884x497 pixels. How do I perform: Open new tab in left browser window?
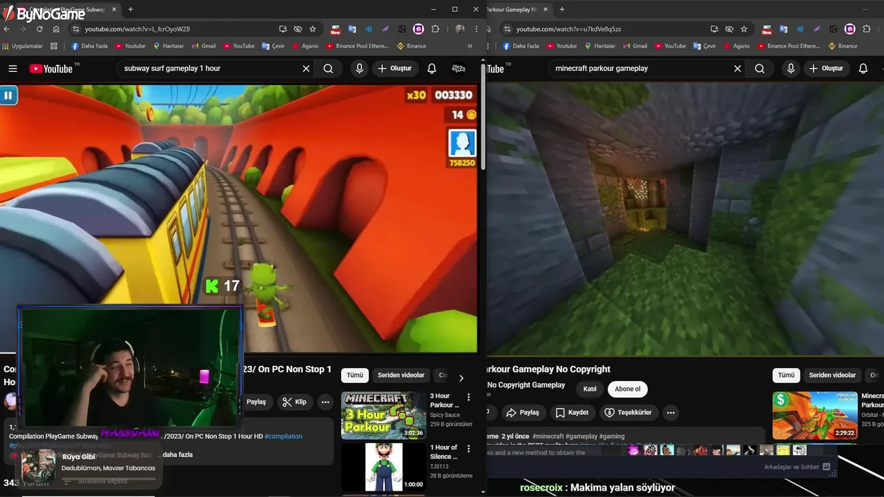pyautogui.click(x=131, y=9)
